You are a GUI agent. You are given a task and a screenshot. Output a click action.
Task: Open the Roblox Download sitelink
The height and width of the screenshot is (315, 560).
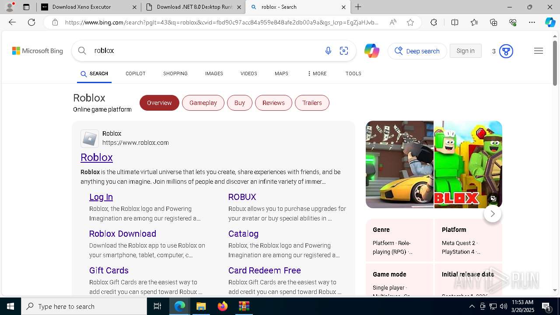tap(122, 234)
